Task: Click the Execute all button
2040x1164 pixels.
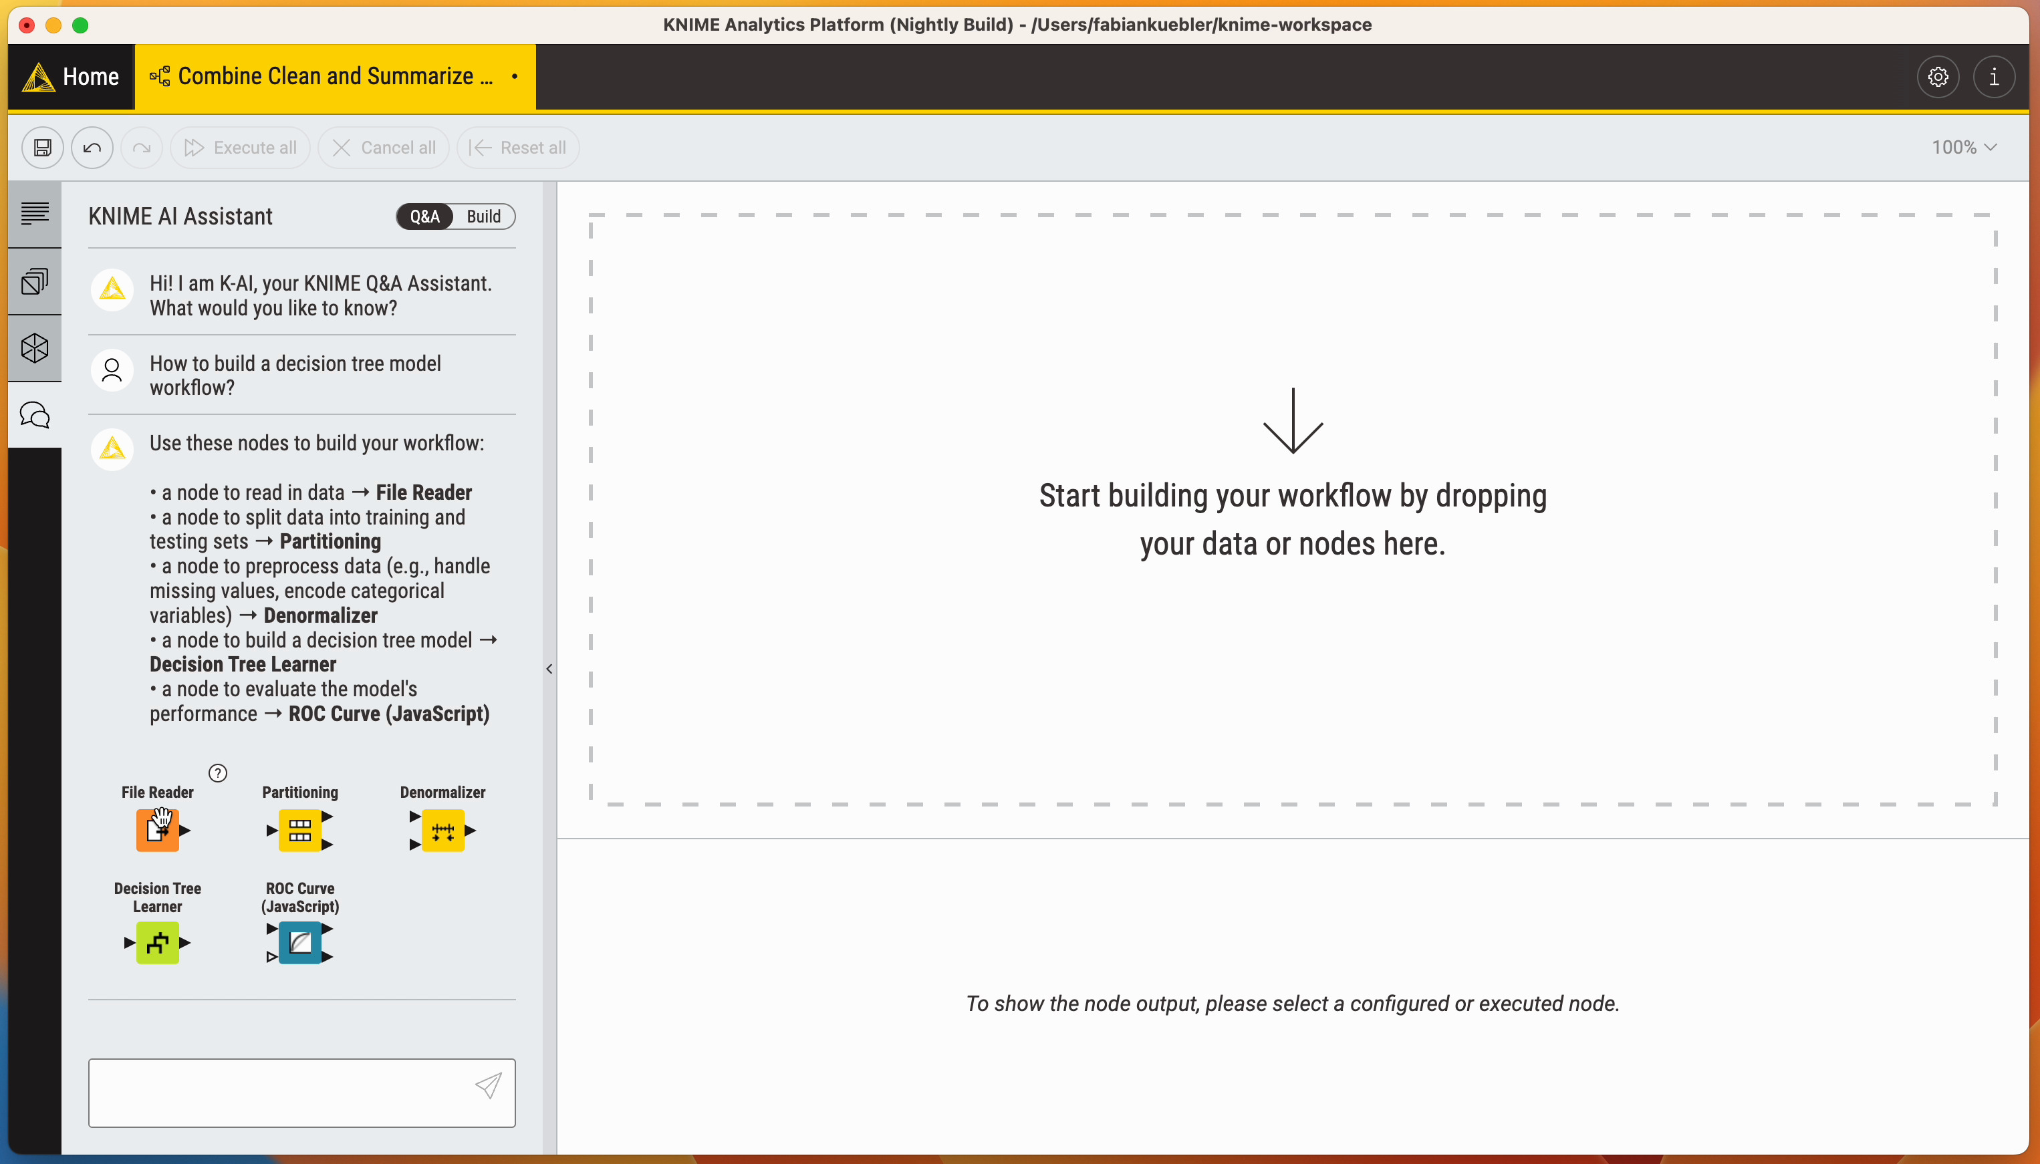Action: (x=240, y=148)
